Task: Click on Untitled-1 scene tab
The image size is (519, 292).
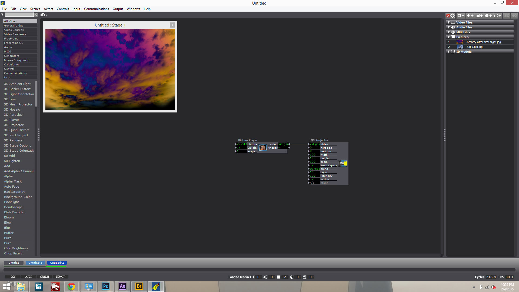Action: (x=35, y=263)
